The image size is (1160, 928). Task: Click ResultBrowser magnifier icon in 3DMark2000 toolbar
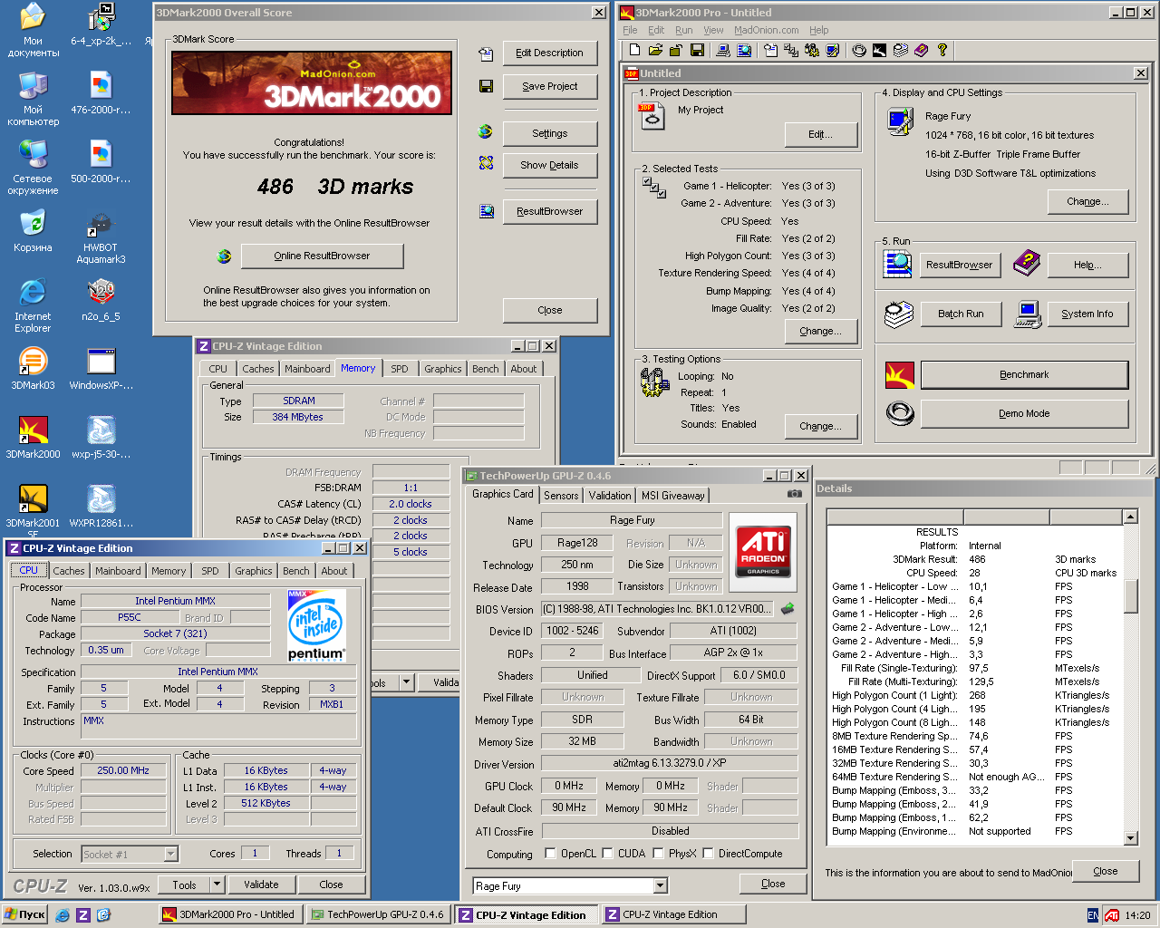(x=744, y=50)
